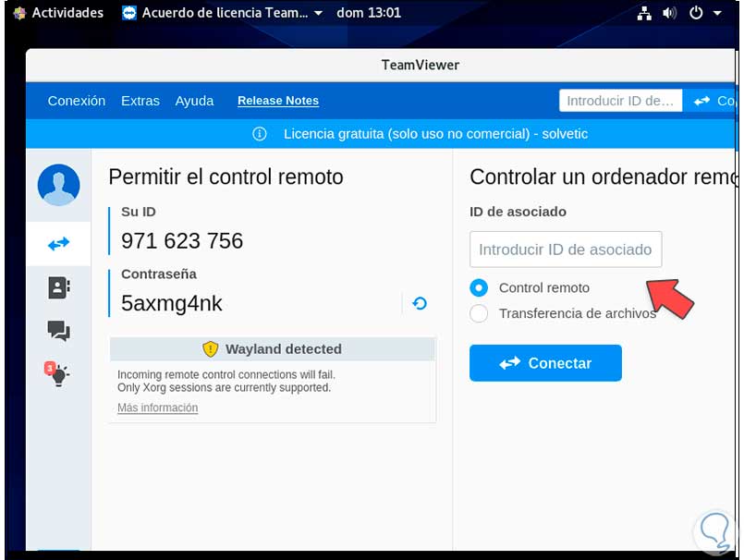Screen dimensions: 744x560
Task: Open the Conexión menu
Action: point(77,101)
